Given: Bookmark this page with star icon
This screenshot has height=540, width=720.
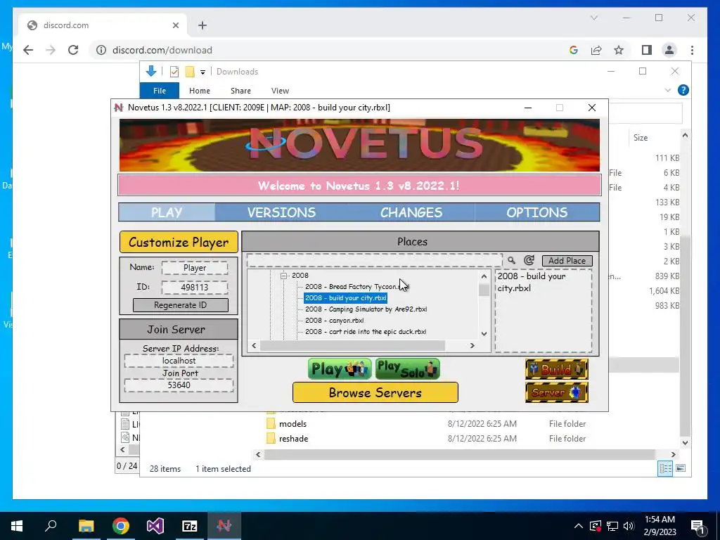Looking at the screenshot, I should pyautogui.click(x=619, y=50).
